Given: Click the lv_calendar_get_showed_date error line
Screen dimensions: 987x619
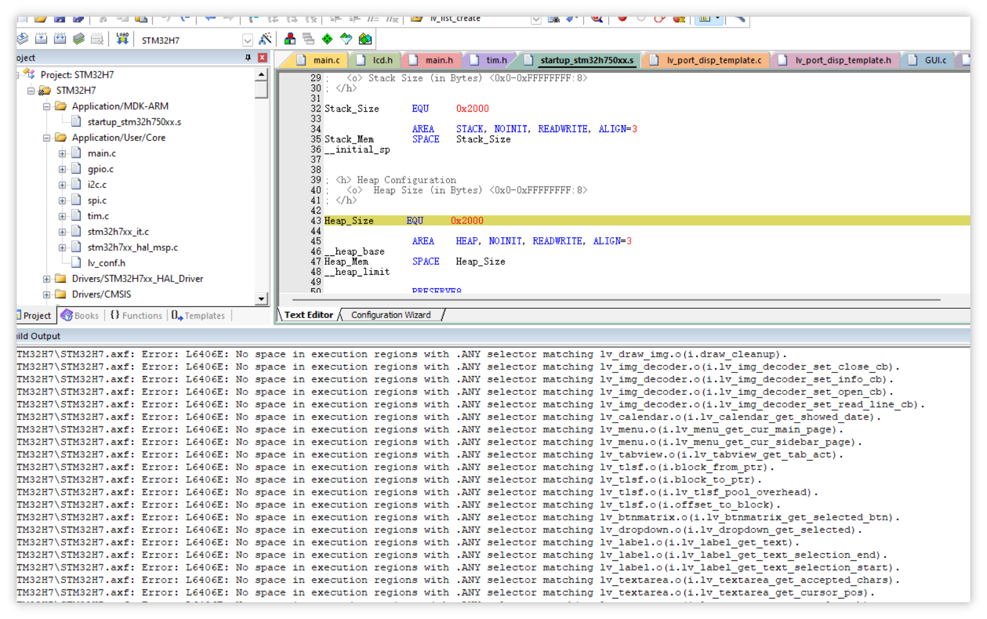Looking at the screenshot, I should tap(449, 417).
